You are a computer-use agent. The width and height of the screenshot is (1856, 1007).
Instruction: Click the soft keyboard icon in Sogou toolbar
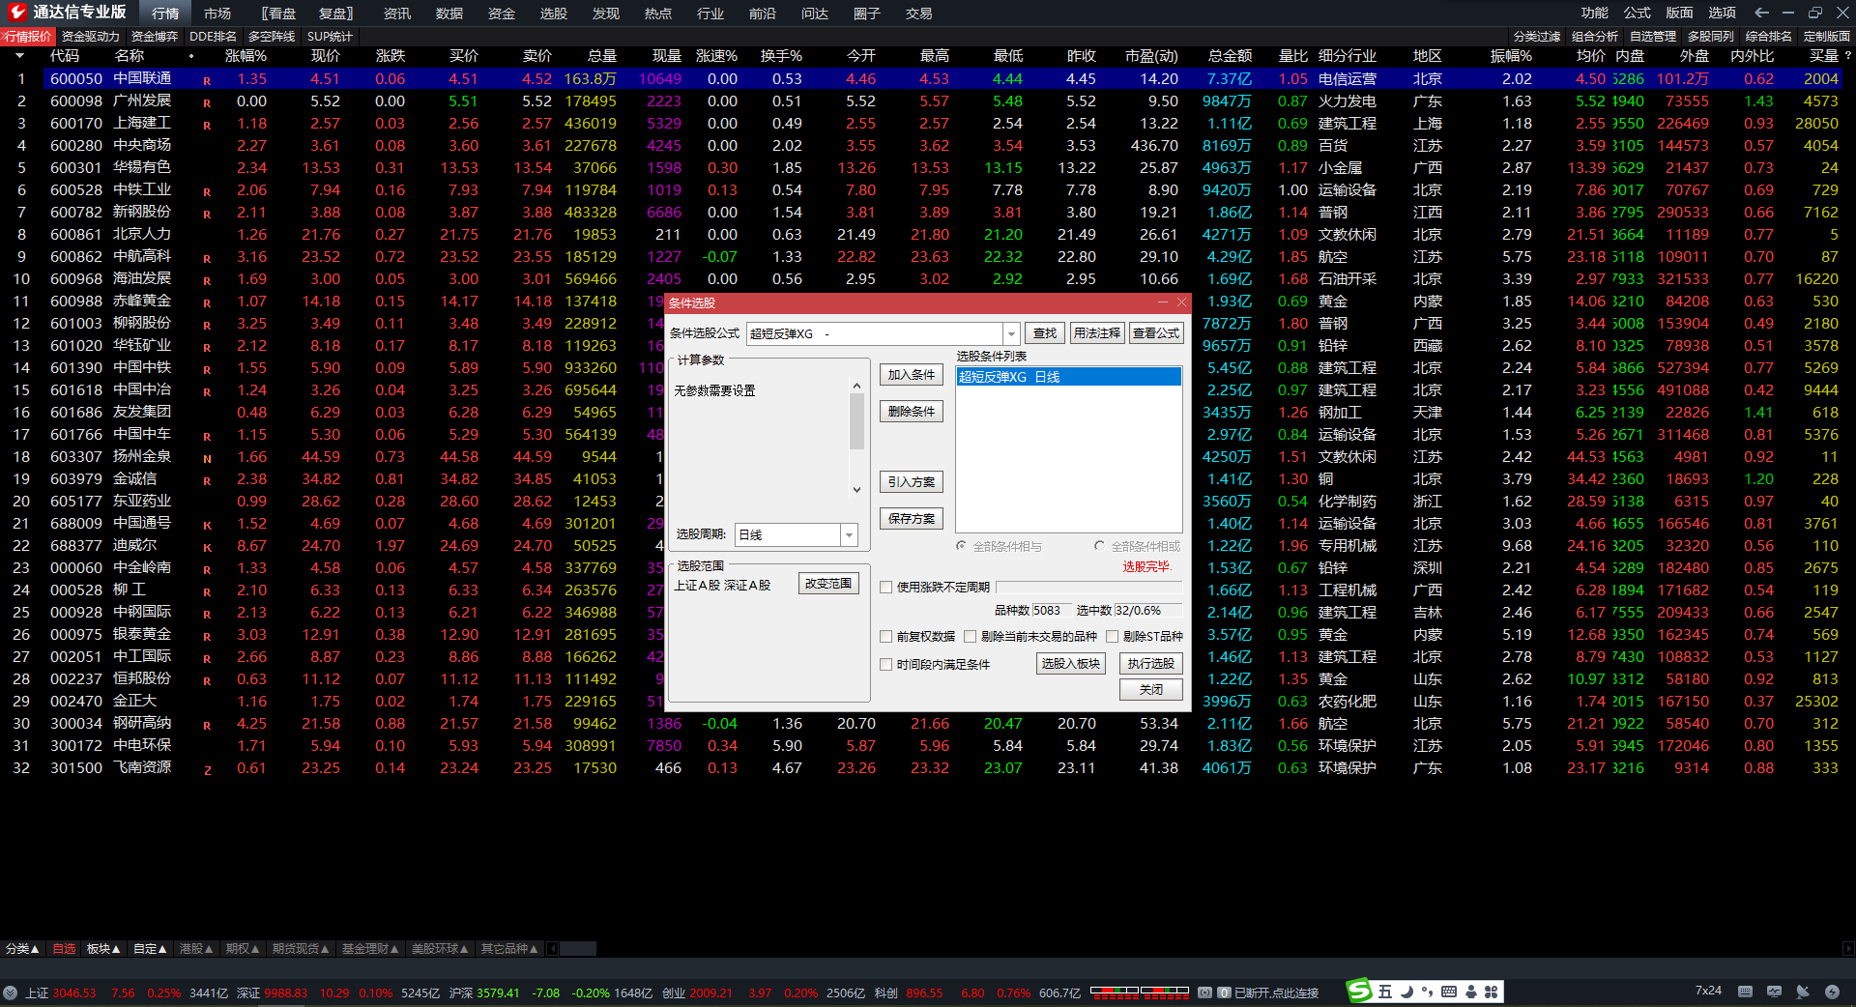(x=1448, y=992)
